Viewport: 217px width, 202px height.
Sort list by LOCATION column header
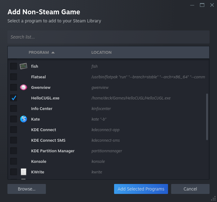101,53
